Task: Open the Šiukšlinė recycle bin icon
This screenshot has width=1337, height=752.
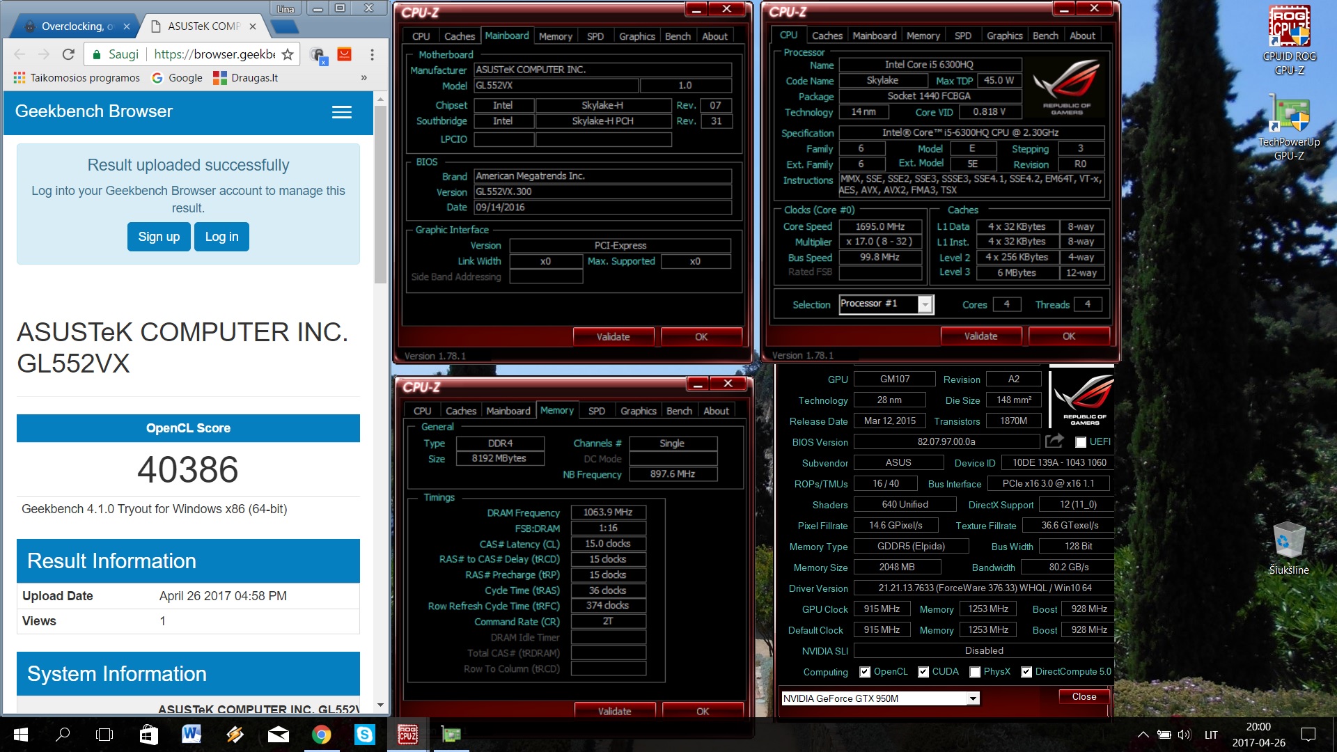Action: tap(1289, 548)
